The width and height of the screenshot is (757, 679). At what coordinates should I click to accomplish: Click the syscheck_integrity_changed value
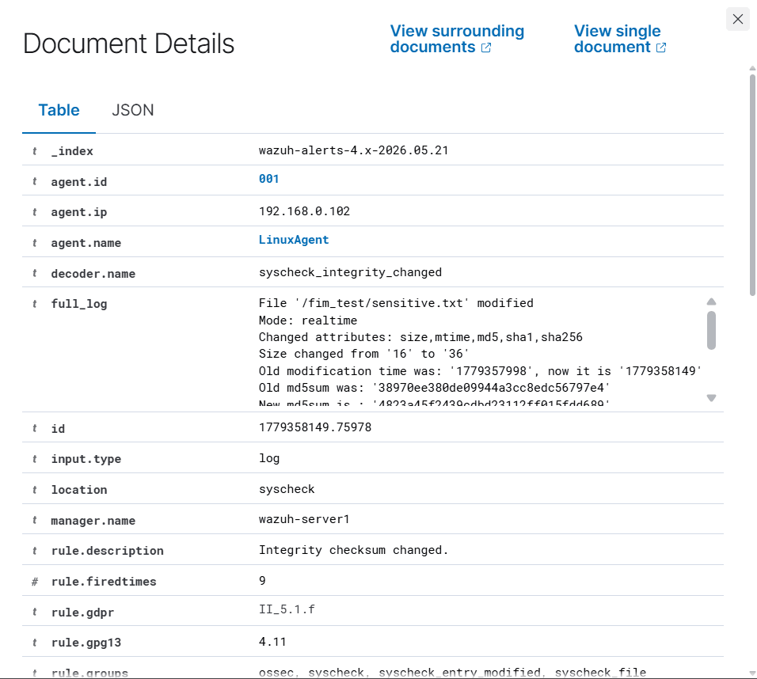(350, 272)
